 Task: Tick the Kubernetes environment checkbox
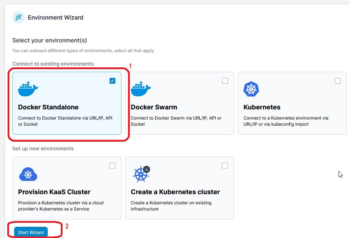(x=338, y=81)
